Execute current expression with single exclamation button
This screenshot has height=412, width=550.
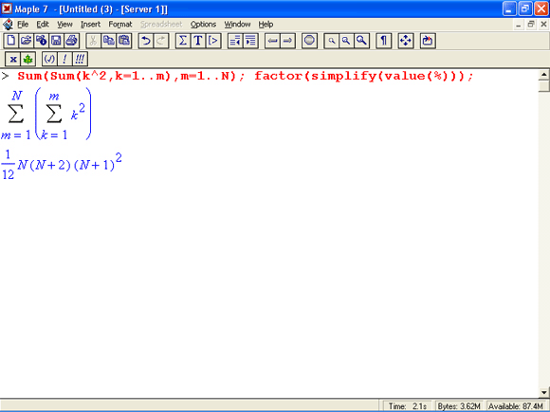[x=64, y=59]
